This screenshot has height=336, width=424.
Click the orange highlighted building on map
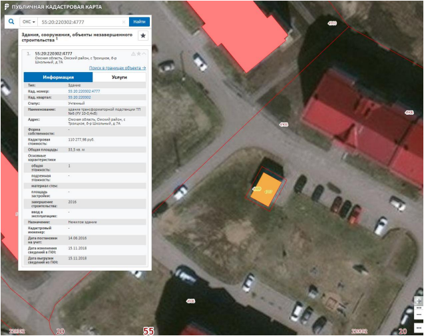click(x=267, y=190)
